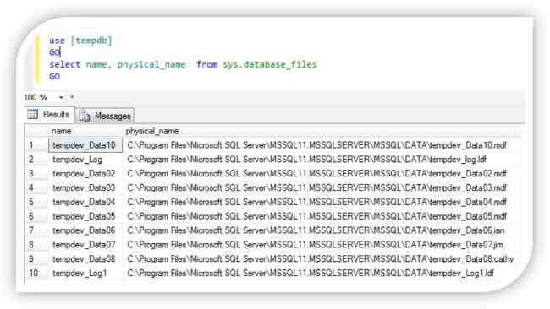Open the 100 % zoom dropdown
Viewport: 550px width, 309px height.
click(x=61, y=97)
